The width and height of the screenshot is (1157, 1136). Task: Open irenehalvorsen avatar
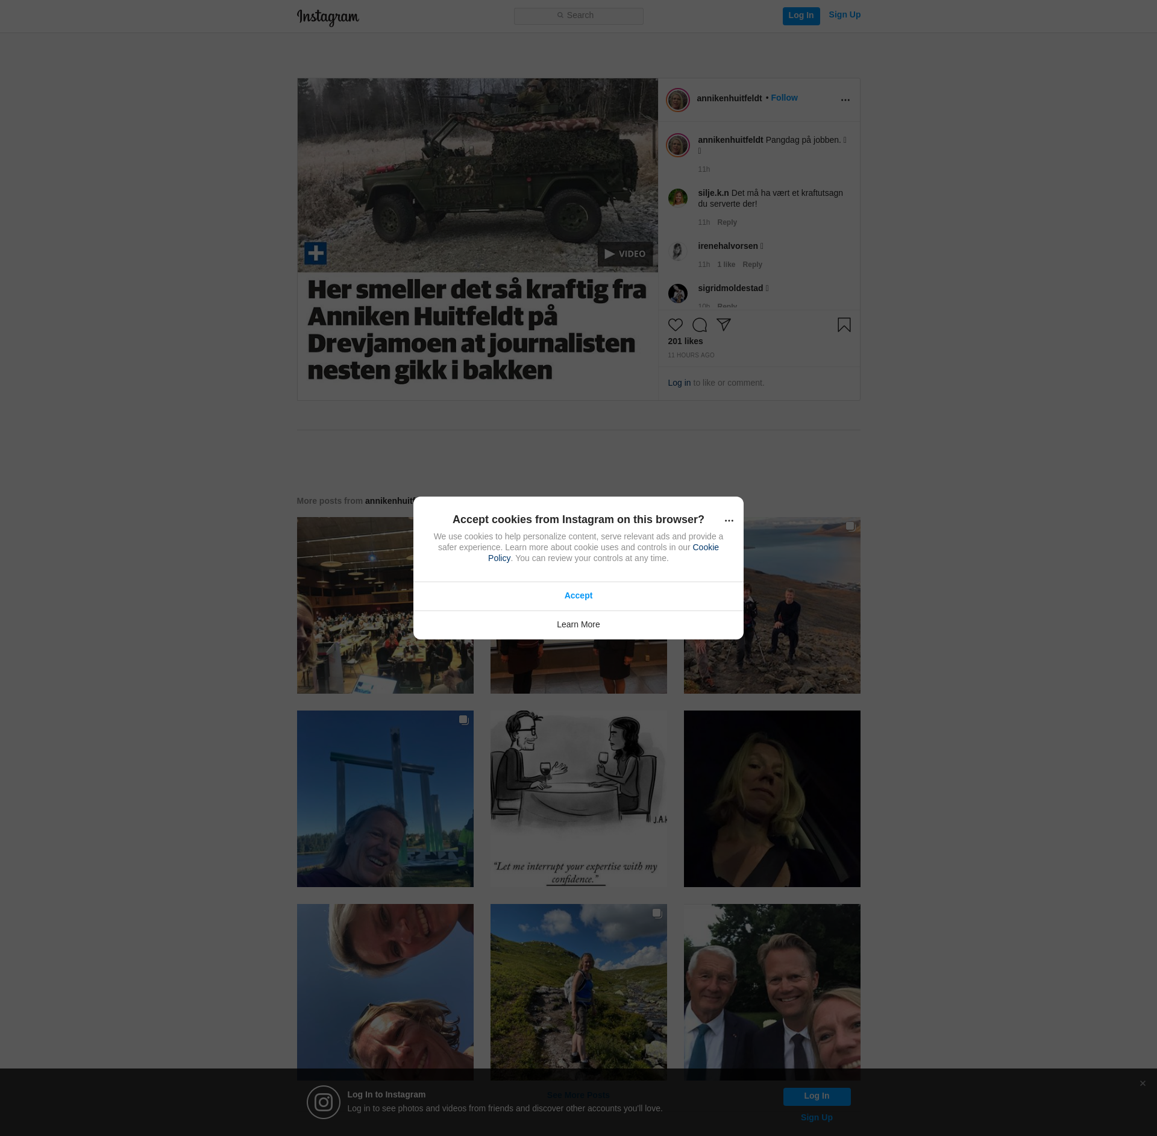(x=677, y=251)
